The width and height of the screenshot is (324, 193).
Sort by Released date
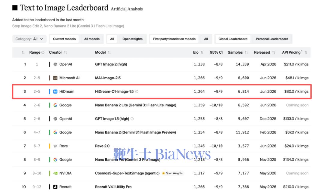click(x=274, y=52)
